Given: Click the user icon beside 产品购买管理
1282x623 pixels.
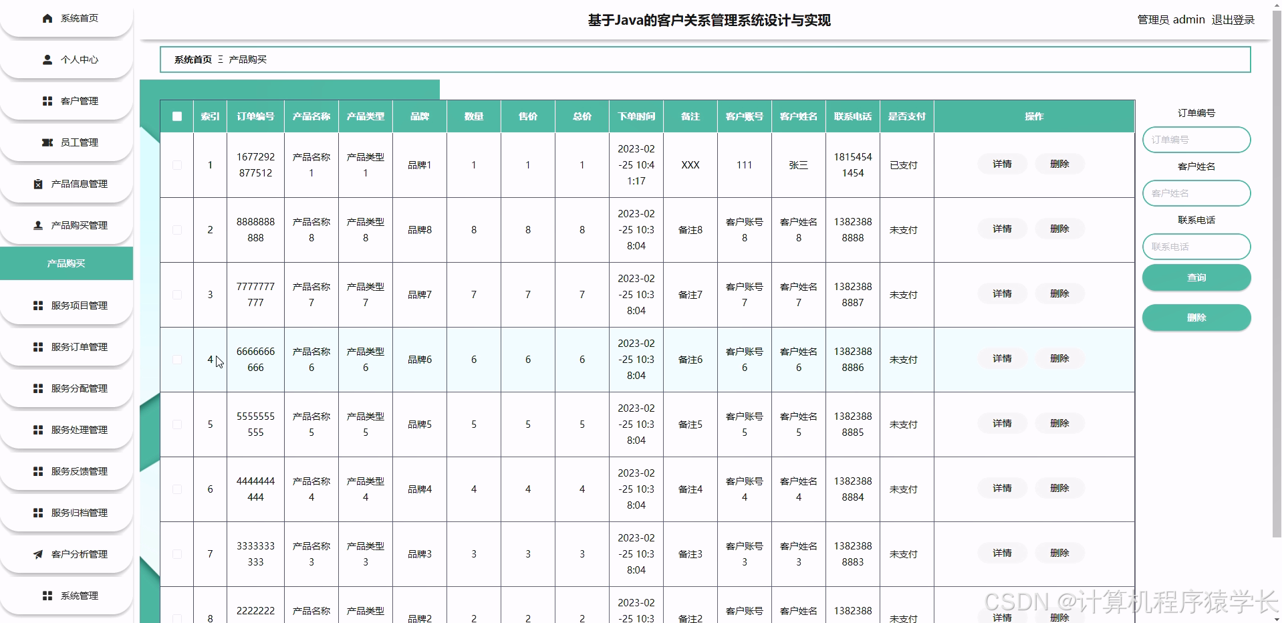Looking at the screenshot, I should point(38,225).
